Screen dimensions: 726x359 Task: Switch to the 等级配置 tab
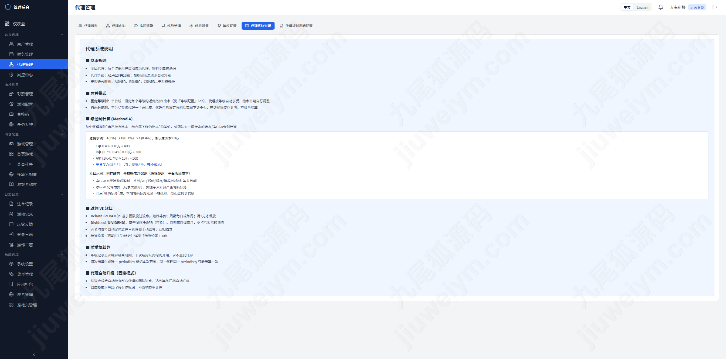(x=227, y=26)
